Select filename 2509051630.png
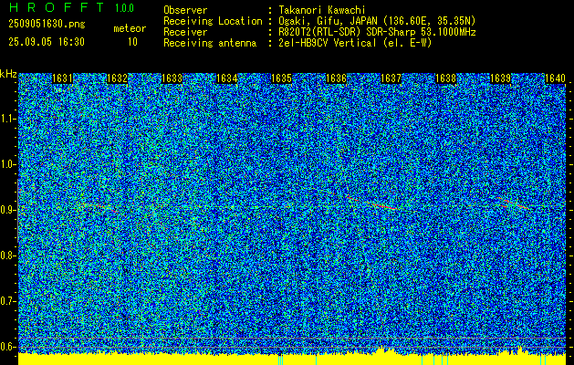 [47, 25]
